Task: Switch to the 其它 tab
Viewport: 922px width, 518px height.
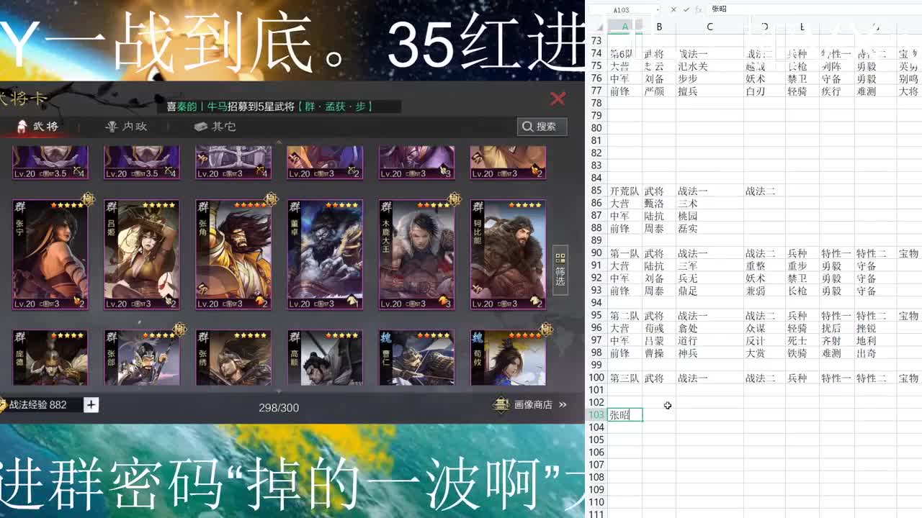Action: (x=215, y=127)
